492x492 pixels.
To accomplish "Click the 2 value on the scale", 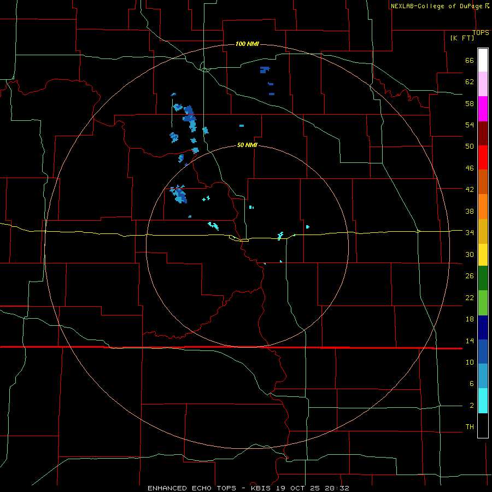I will pos(472,406).
